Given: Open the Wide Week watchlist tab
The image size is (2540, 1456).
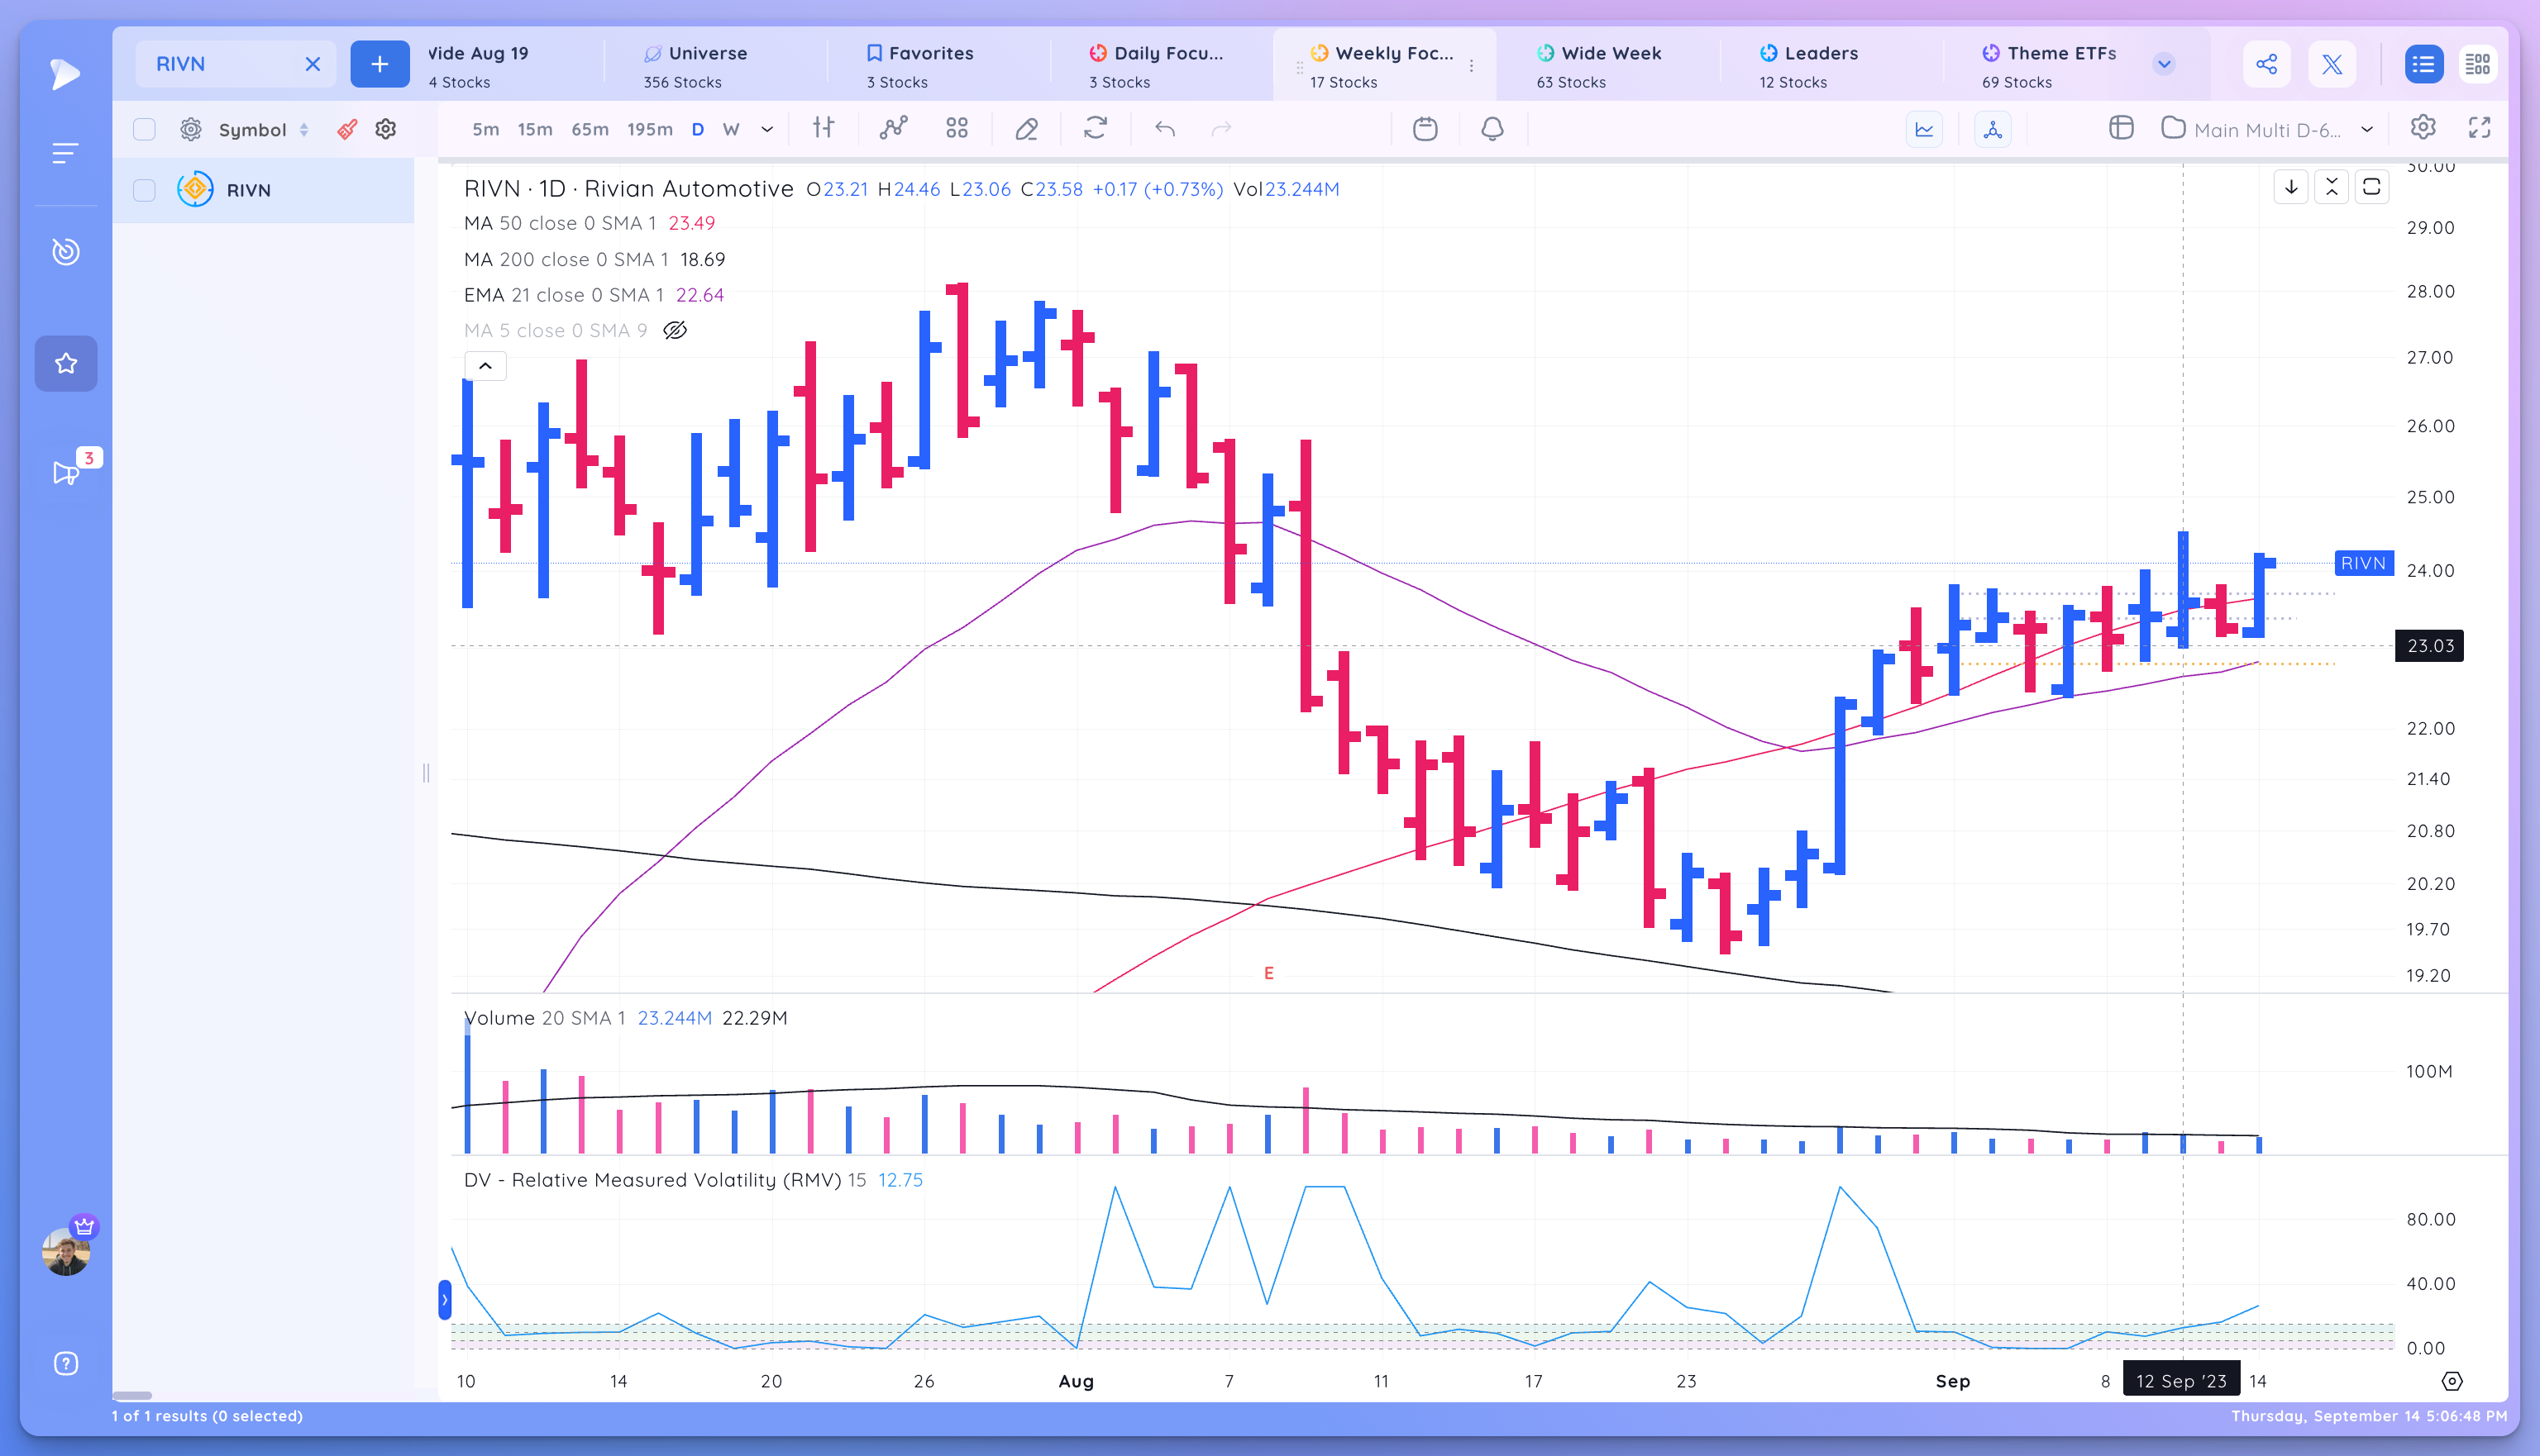Looking at the screenshot, I should tap(1598, 66).
